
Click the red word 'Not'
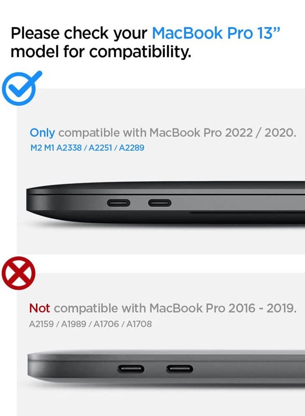click(x=39, y=308)
